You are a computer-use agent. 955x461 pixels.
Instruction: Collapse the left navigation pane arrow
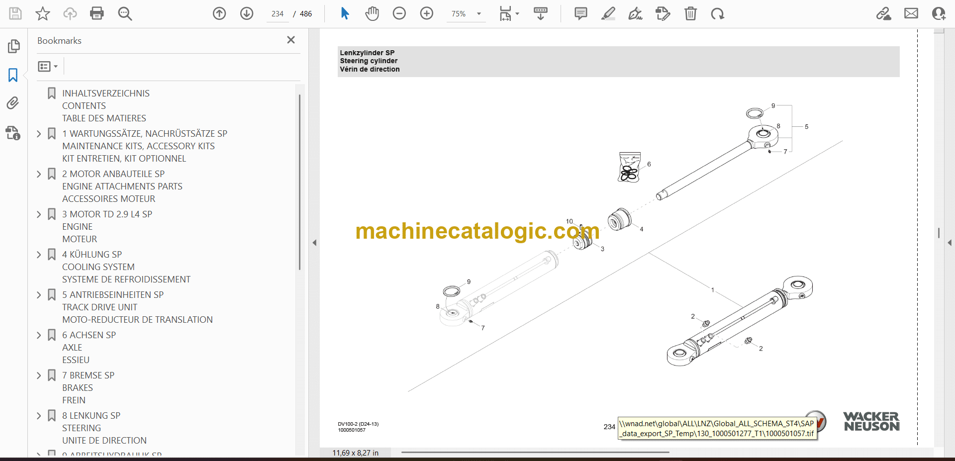314,243
